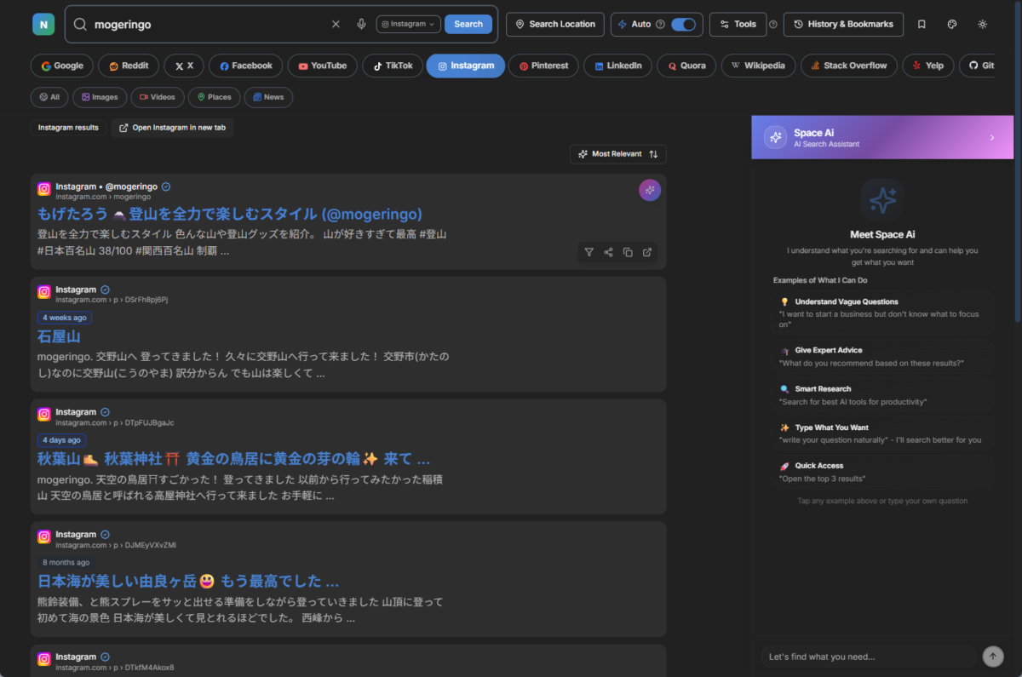Copy the @mogeringo result link icon
This screenshot has height=677, width=1022.
628,252
